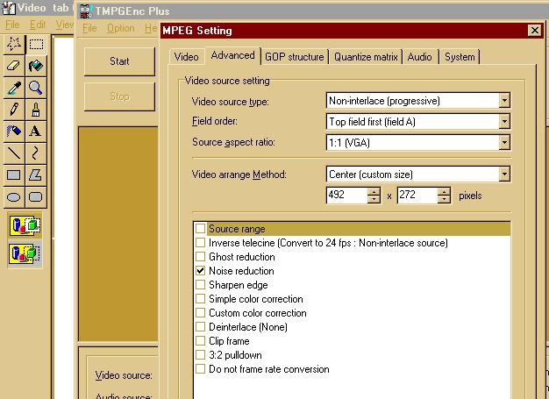Click the TMPGEnc Plus title bar icon
549x399 pixels.
coord(86,11)
